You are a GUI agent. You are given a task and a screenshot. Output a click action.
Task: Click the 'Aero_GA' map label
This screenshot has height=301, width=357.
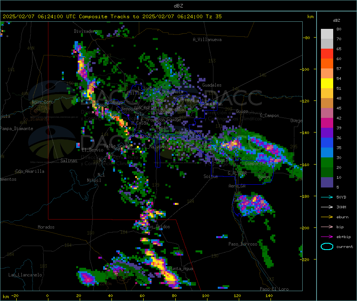tap(237, 186)
